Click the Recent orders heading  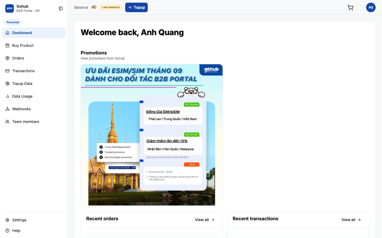[x=102, y=219]
